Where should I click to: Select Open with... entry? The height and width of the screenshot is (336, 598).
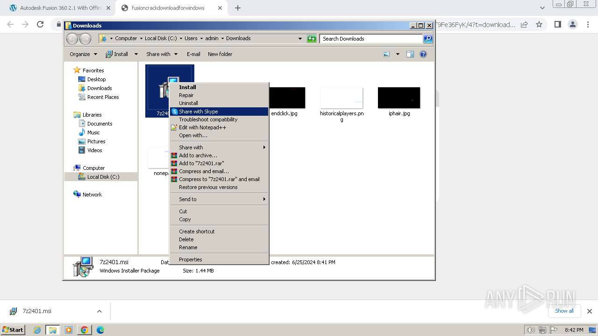(x=219, y=135)
